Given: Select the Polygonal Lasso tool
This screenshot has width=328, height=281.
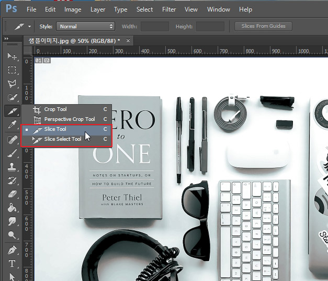Looking at the screenshot, I should [12, 84].
